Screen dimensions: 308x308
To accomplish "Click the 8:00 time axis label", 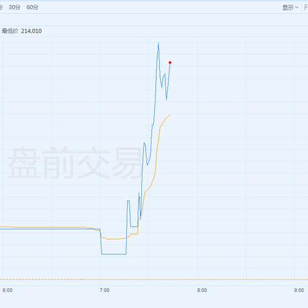I will coord(202,290).
